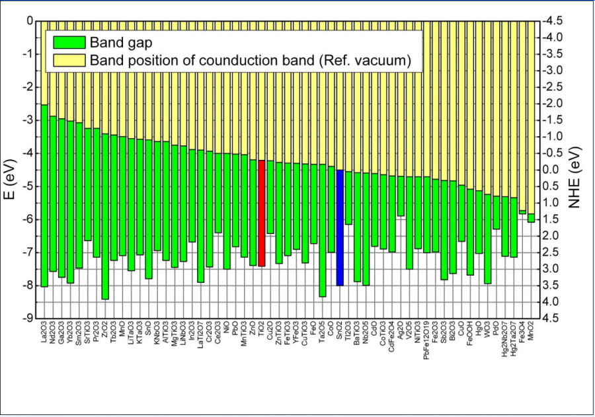Click the LaTi2O7 axis label

(x=201, y=334)
